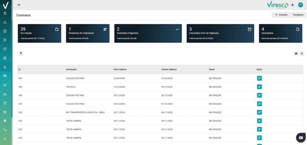Click the notifications bell icon
Viewport: 307px width, 145px height.
click(x=293, y=5)
